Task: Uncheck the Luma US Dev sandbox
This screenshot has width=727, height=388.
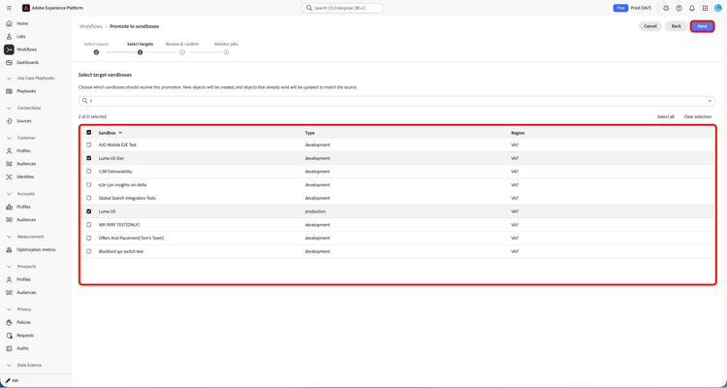Action: coord(89,158)
